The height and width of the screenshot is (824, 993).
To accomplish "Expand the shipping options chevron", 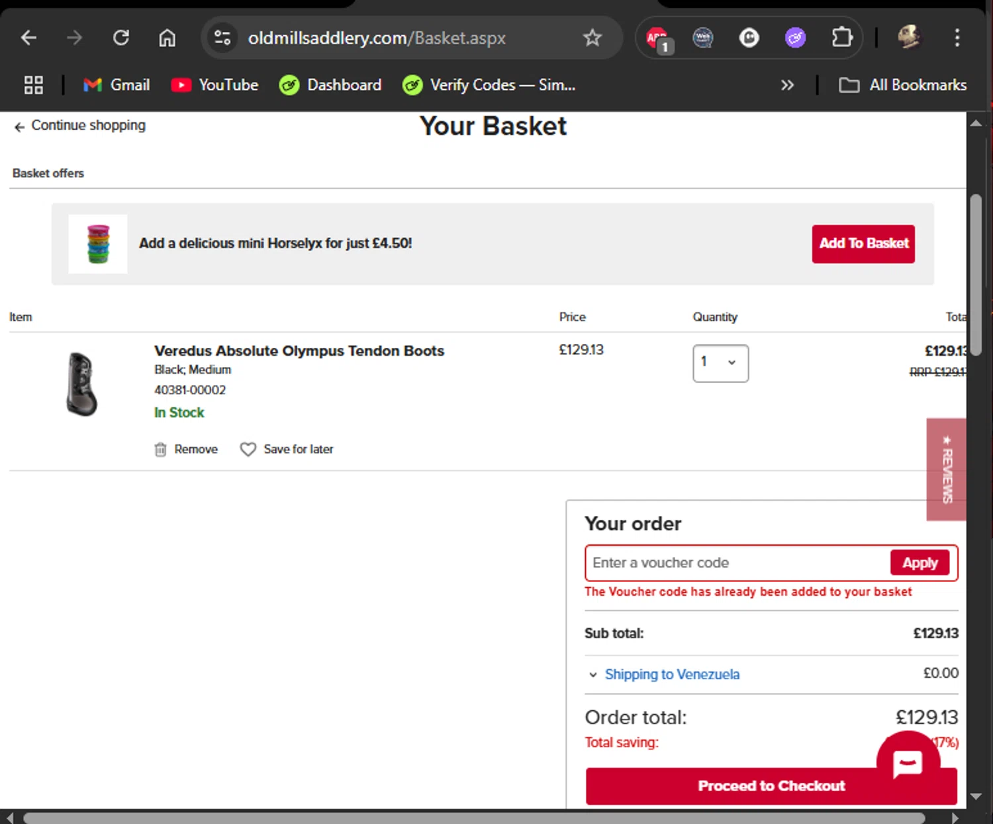I will click(x=592, y=675).
